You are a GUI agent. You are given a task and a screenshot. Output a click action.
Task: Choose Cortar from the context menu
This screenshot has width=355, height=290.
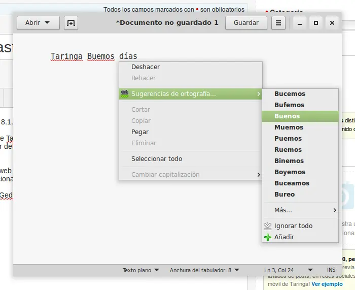pos(190,110)
